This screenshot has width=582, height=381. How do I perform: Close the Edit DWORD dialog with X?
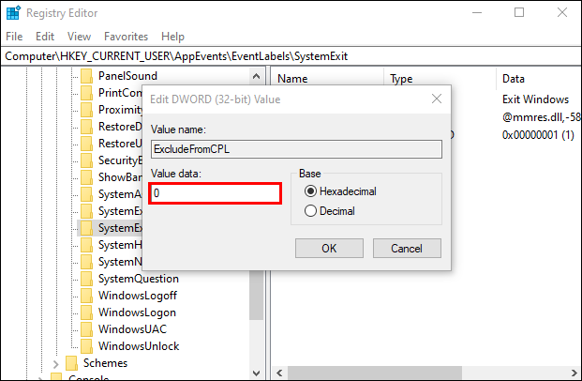tap(436, 99)
